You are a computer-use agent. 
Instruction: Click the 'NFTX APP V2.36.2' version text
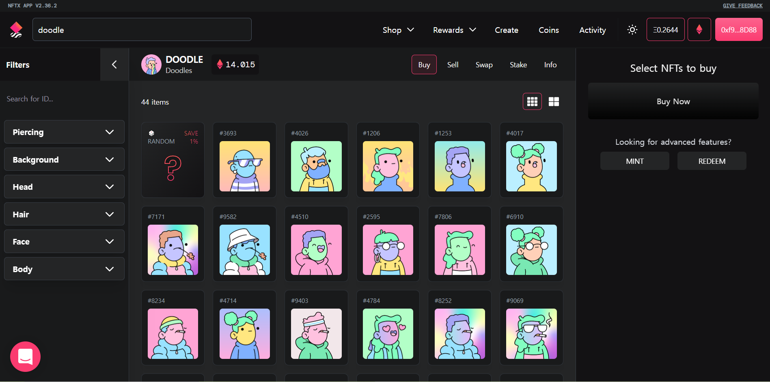(32, 6)
